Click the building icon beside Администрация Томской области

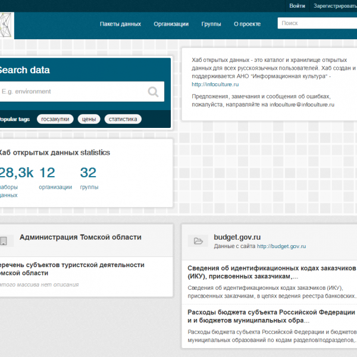4,241
